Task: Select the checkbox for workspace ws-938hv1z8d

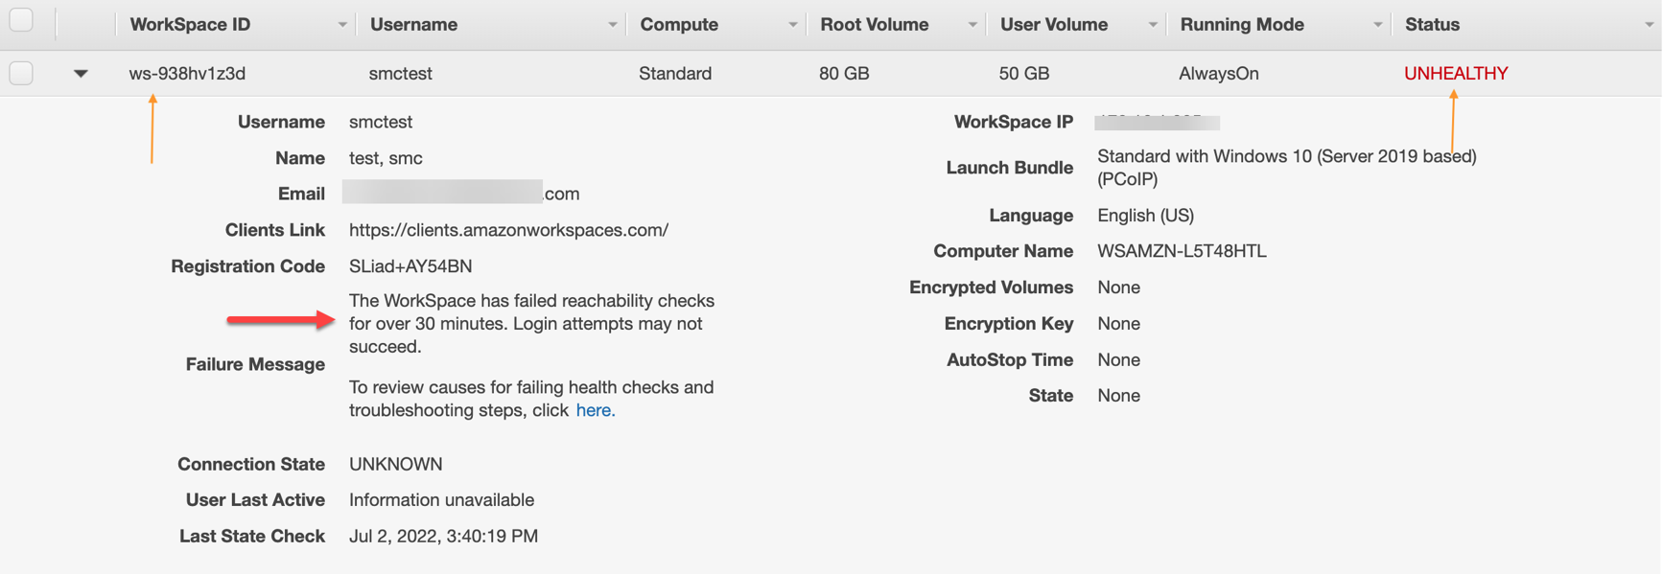Action: tap(20, 72)
